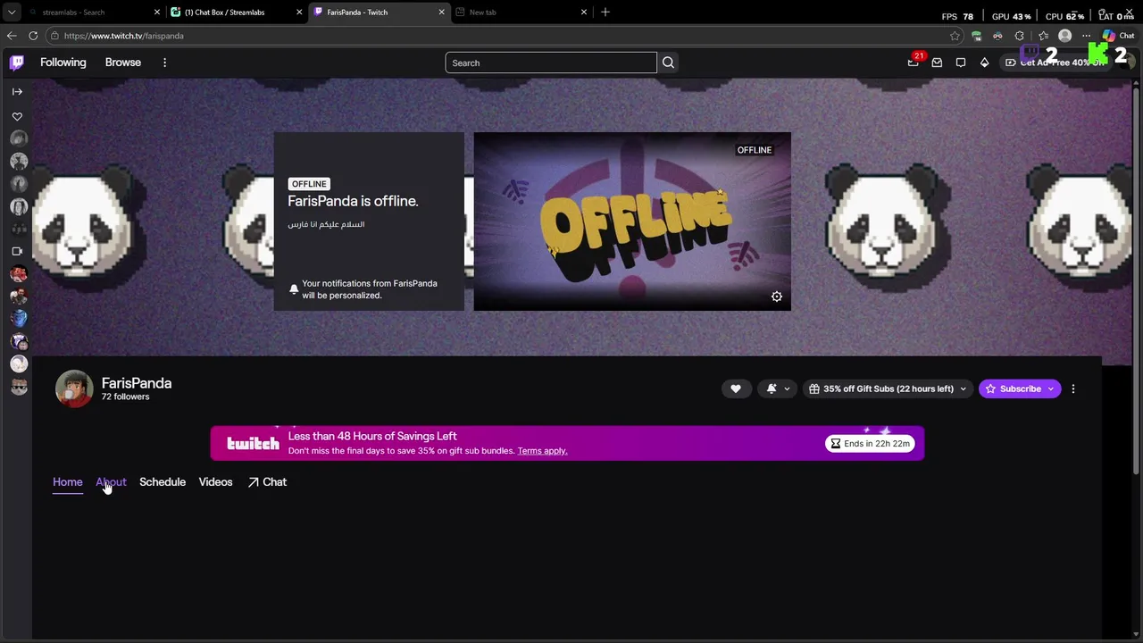Click Ends in 22h 22m badge
The image size is (1143, 643).
click(871, 444)
